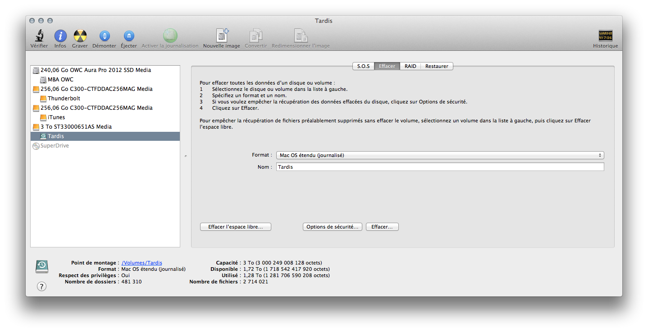The image size is (648, 332).
Task: Show the Historique log
Action: [x=605, y=36]
